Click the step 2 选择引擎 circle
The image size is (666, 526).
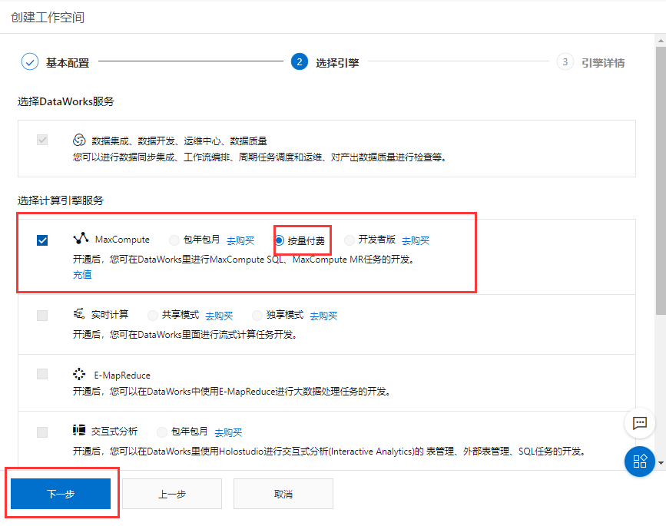tap(300, 62)
